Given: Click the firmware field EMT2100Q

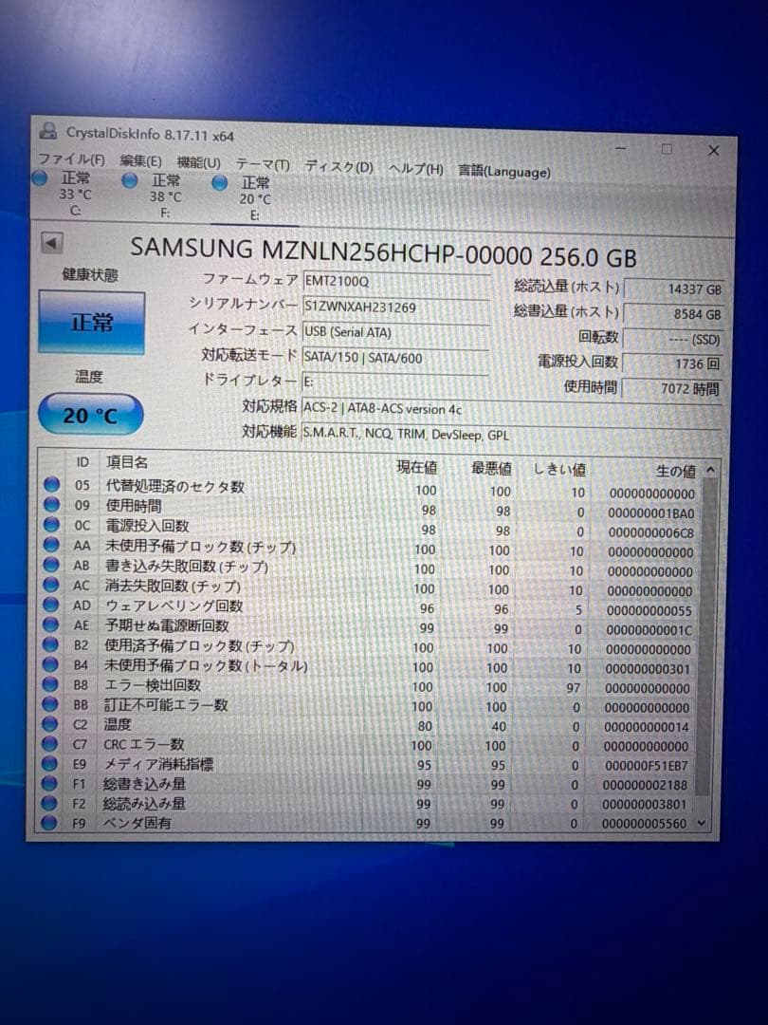Looking at the screenshot, I should coord(396,282).
